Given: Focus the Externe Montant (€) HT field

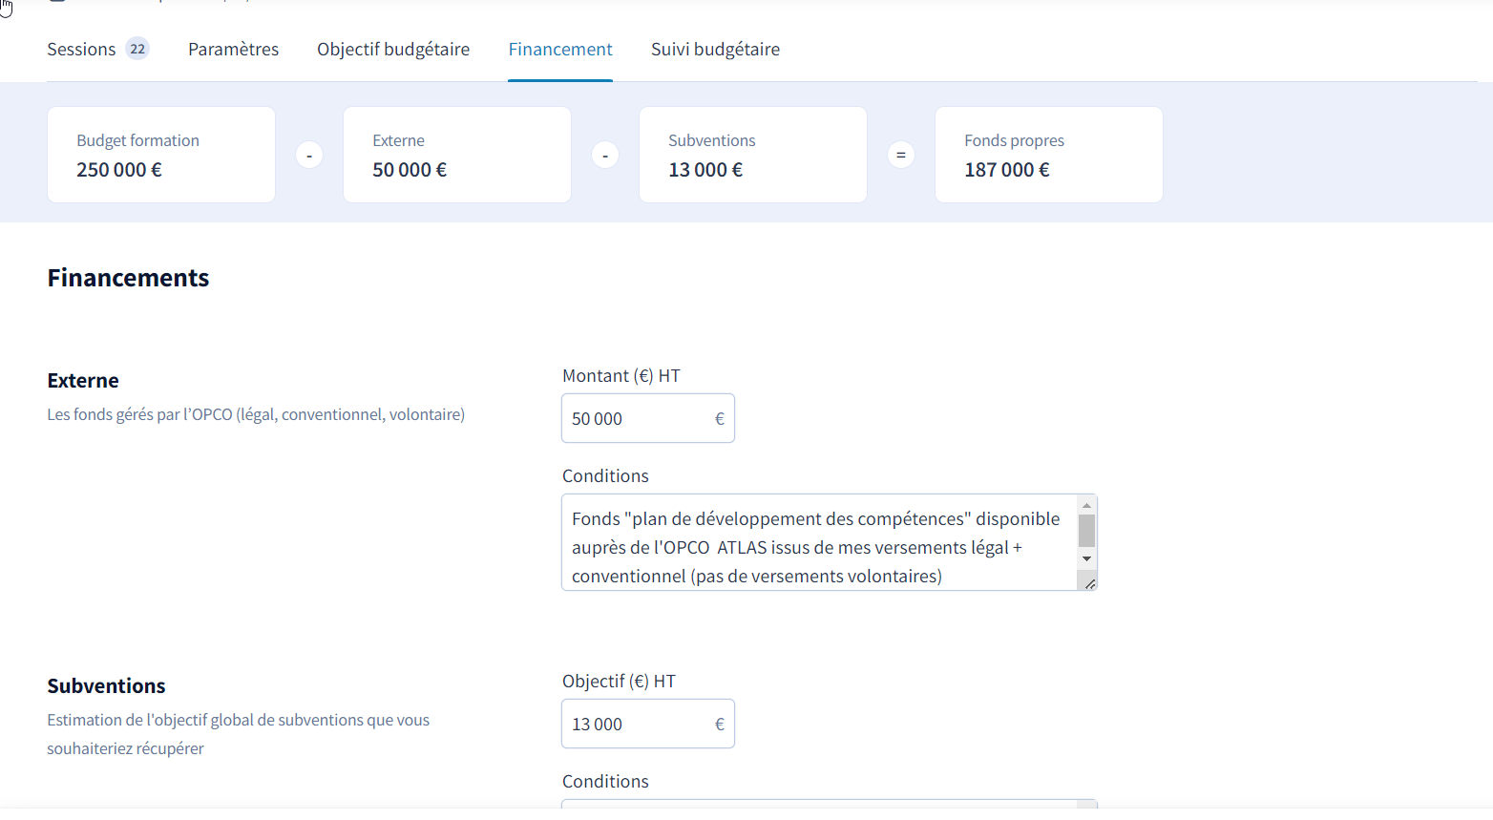Looking at the screenshot, I should pos(648,418).
